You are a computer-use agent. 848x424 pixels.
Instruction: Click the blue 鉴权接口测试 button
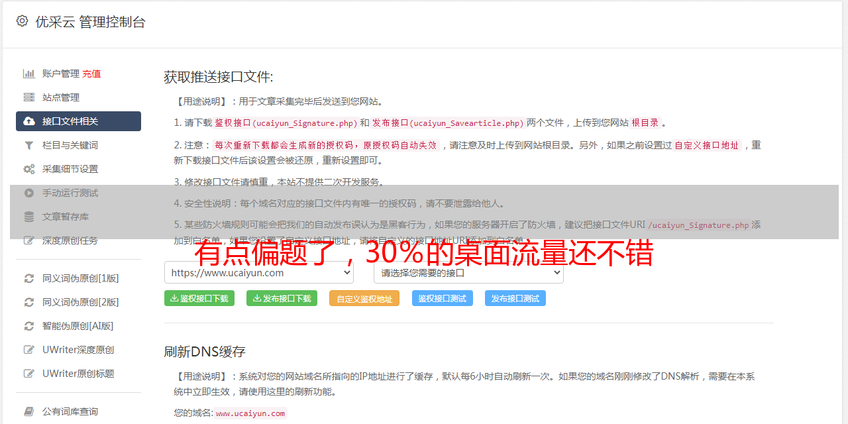443,298
